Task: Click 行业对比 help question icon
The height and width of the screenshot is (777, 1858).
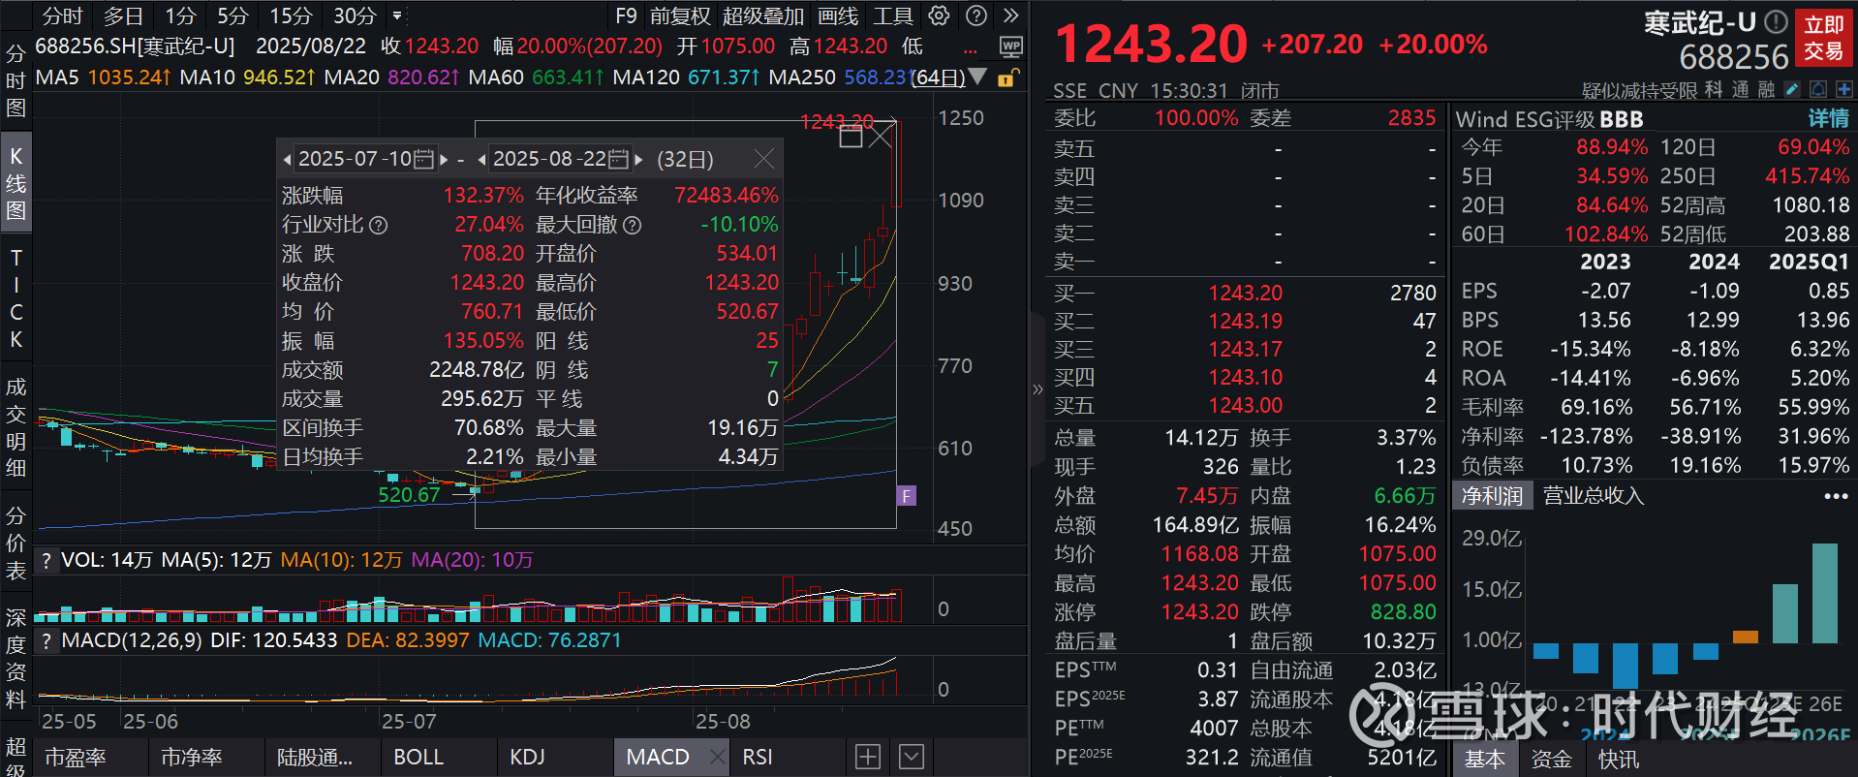Action: click(x=379, y=226)
